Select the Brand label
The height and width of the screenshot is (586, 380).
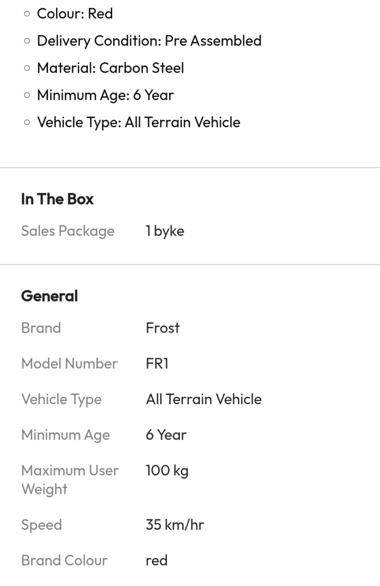click(x=41, y=328)
